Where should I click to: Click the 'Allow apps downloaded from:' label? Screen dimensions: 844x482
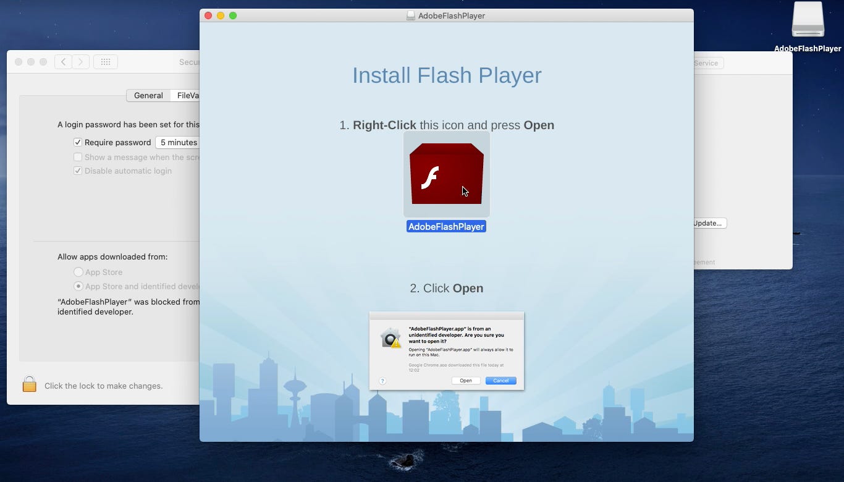112,256
